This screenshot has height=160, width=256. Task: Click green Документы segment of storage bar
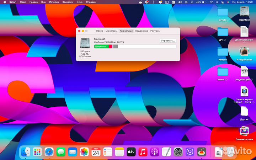click(101, 47)
